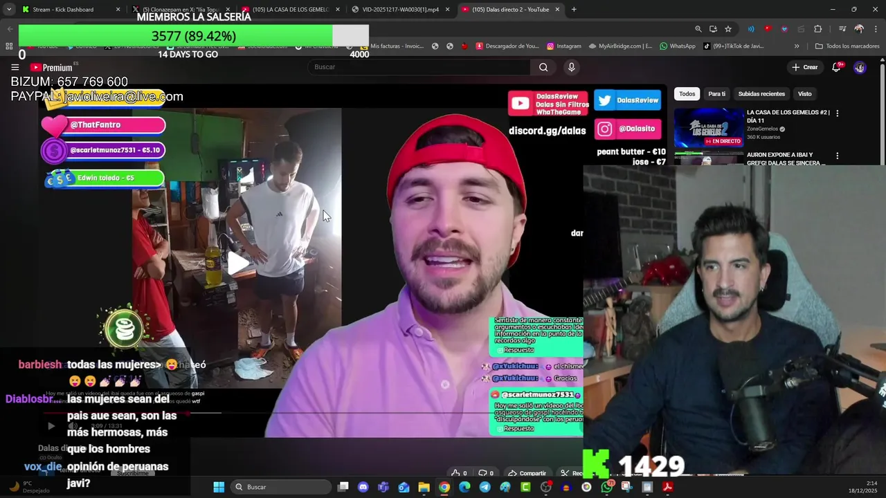The width and height of the screenshot is (886, 498).
Task: Open the heart-shaped extension icon
Action: click(x=784, y=29)
